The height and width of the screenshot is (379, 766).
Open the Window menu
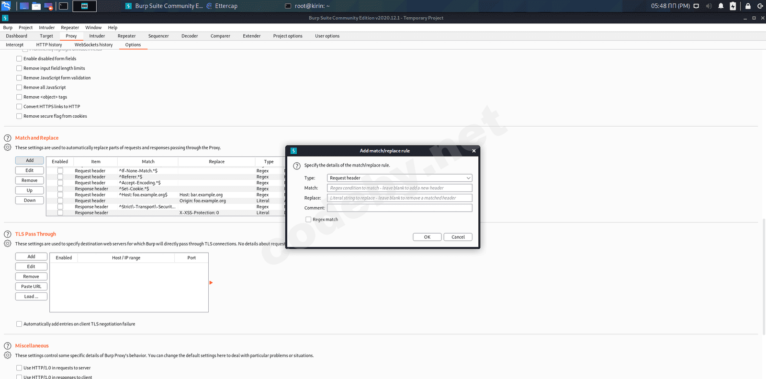(93, 27)
